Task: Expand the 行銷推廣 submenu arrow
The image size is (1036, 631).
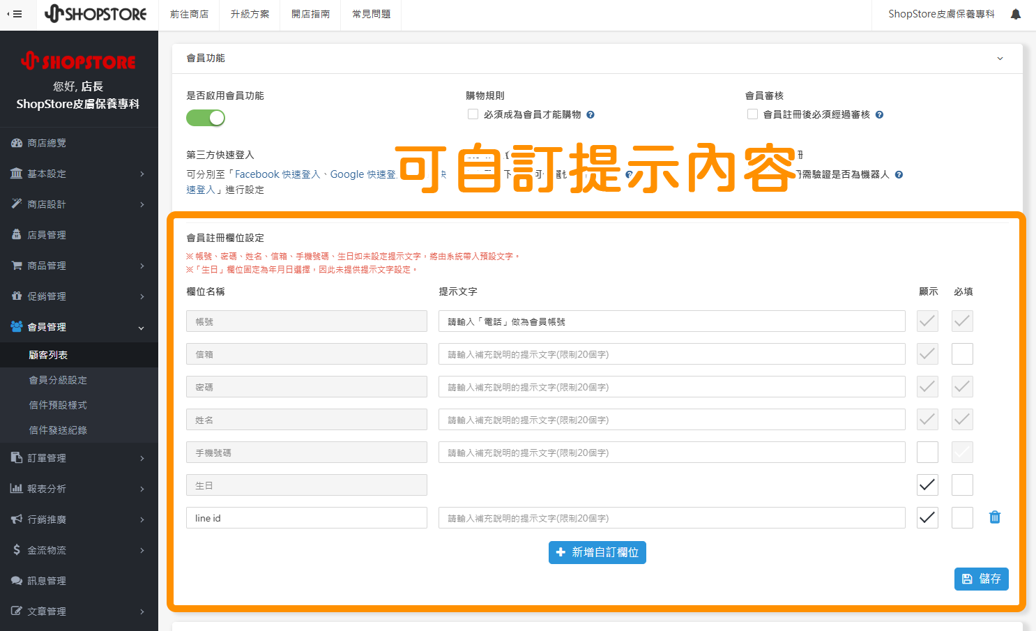Action: (142, 519)
